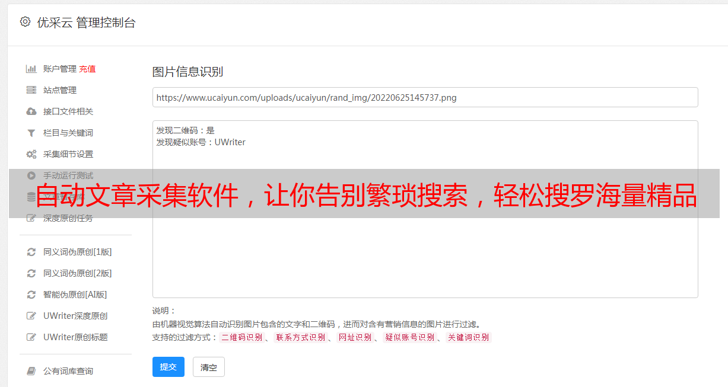
Task: Select 栏目与关键词 in the sidebar
Action: (68, 133)
